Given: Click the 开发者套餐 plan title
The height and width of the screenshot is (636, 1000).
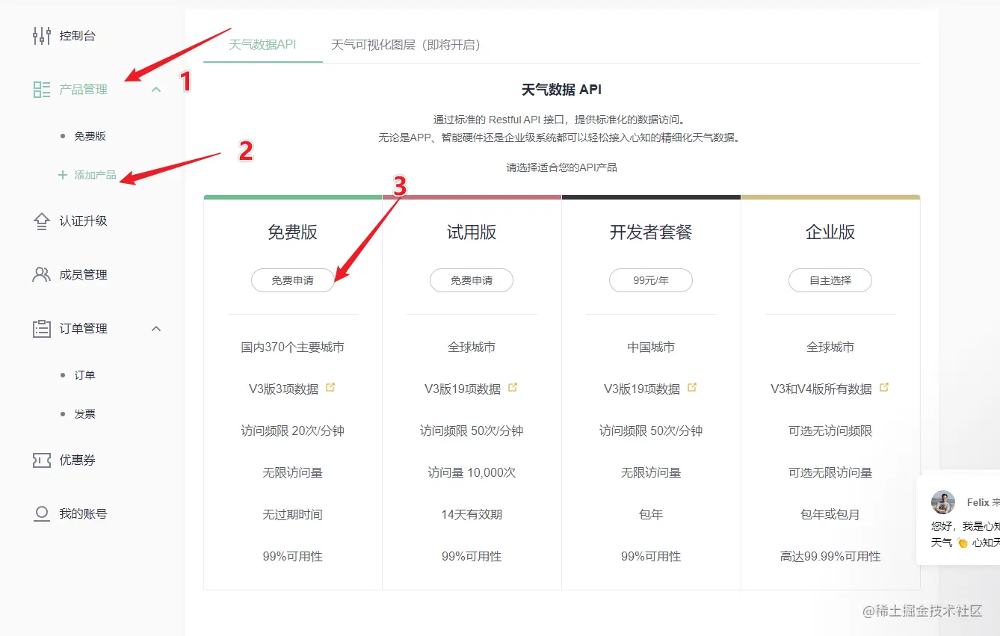Looking at the screenshot, I should [x=651, y=232].
